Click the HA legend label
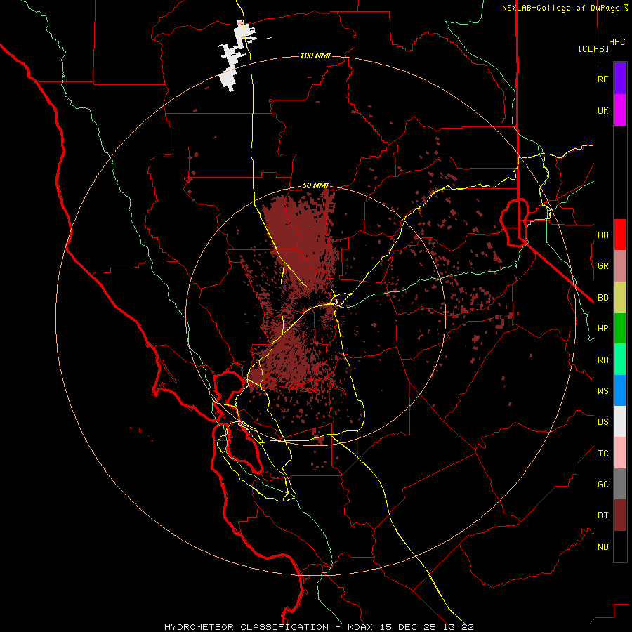Viewport: 632px width, 632px height. 603,235
